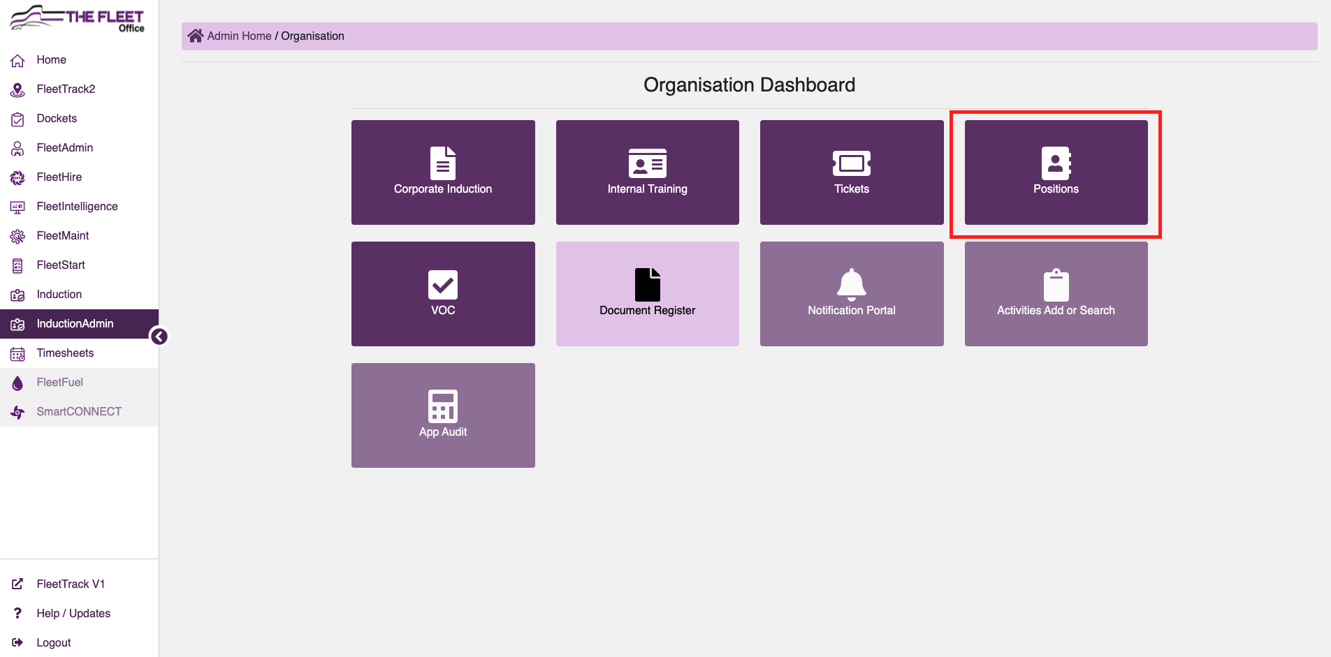Screen dimensions: 1331x657
Task: Open the Activities Add or Search tile
Action: point(1056,294)
